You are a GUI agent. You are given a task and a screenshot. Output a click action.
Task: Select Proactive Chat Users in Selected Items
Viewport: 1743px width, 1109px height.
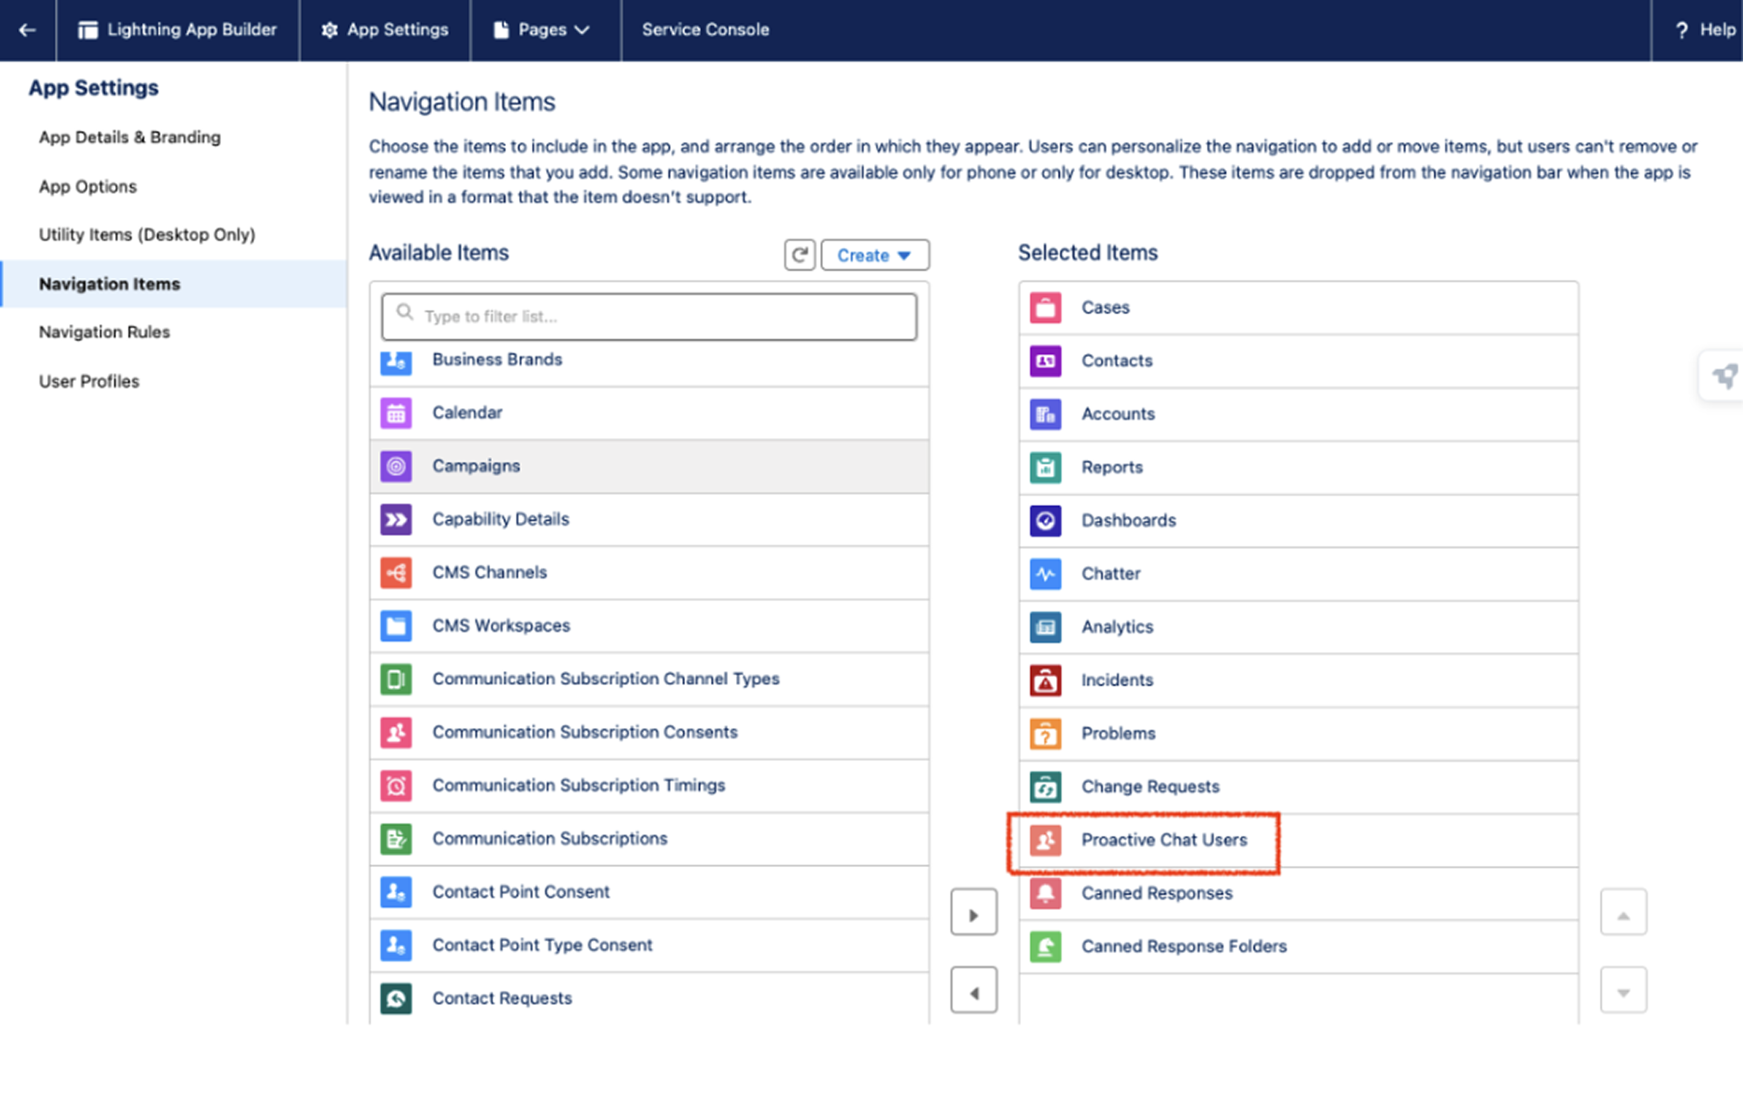pyautogui.click(x=1298, y=840)
